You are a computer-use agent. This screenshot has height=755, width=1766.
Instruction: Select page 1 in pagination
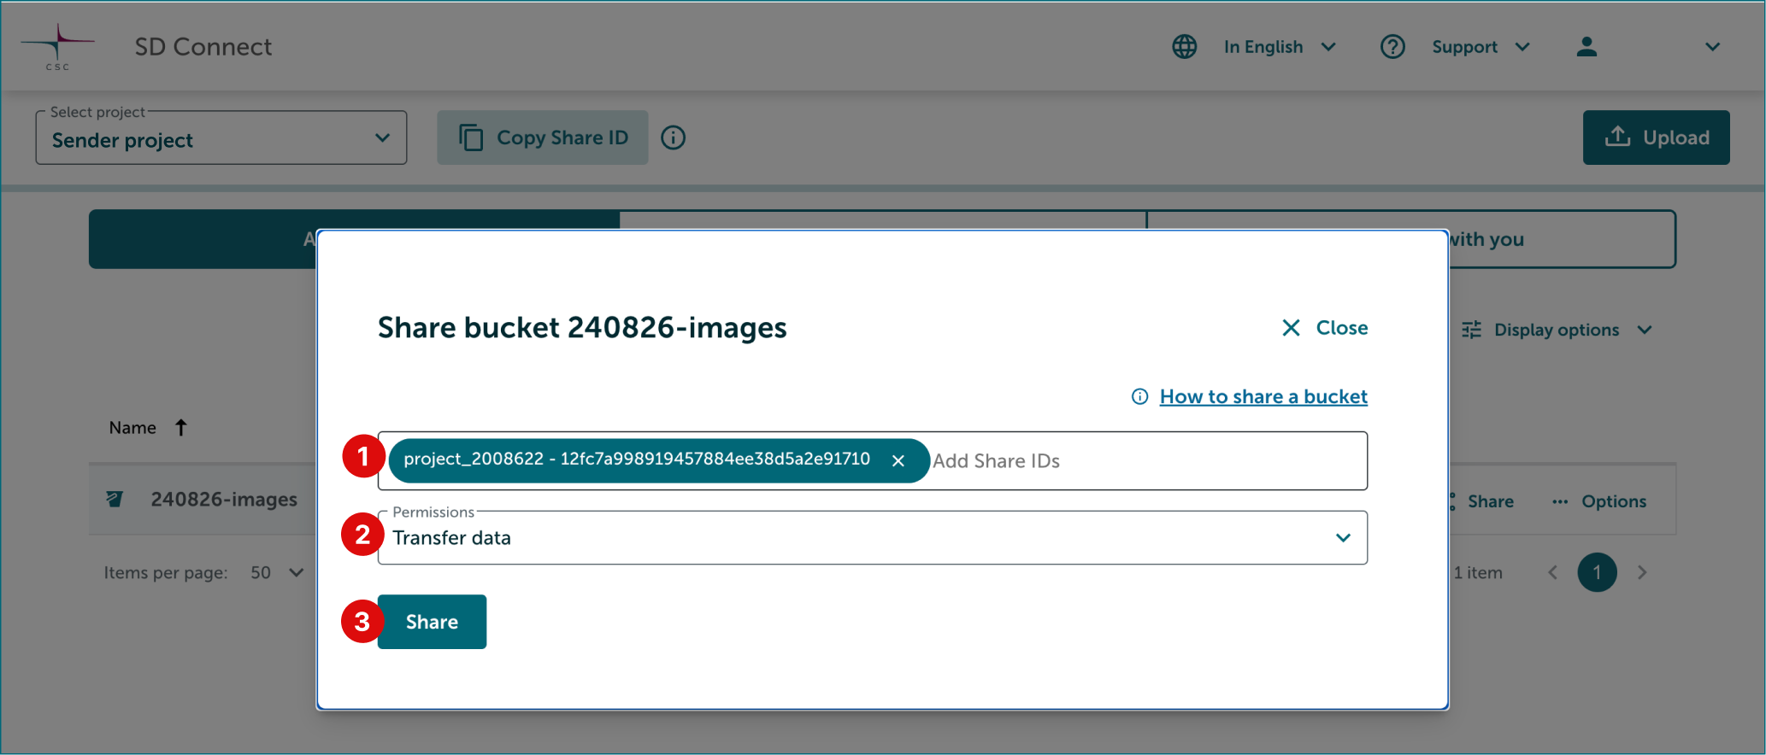[1597, 572]
